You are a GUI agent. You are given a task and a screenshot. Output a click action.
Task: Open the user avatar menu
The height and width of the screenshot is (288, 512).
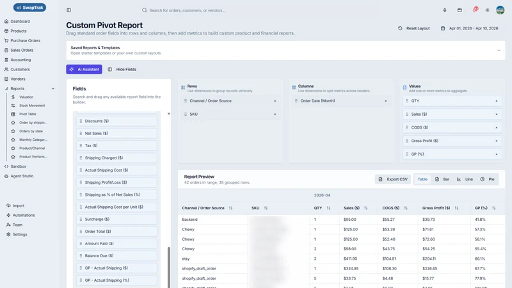(x=500, y=10)
